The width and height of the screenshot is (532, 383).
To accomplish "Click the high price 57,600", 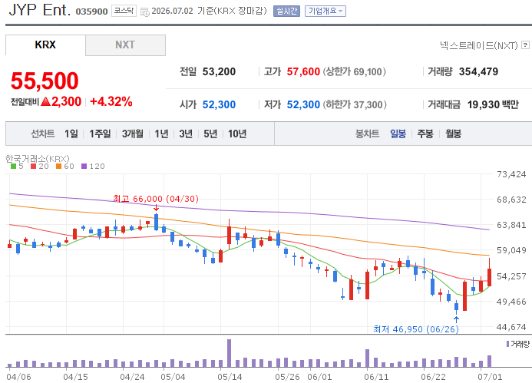I will tap(303, 71).
